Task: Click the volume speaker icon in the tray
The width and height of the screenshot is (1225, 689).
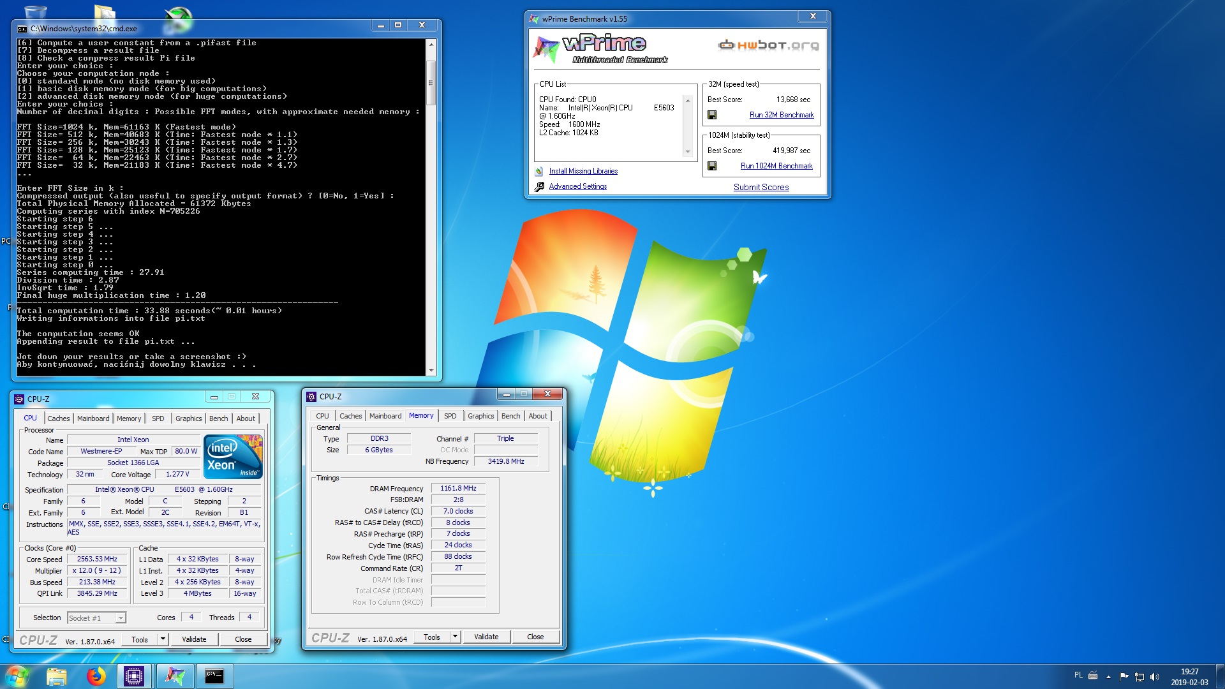Action: coord(1155,676)
